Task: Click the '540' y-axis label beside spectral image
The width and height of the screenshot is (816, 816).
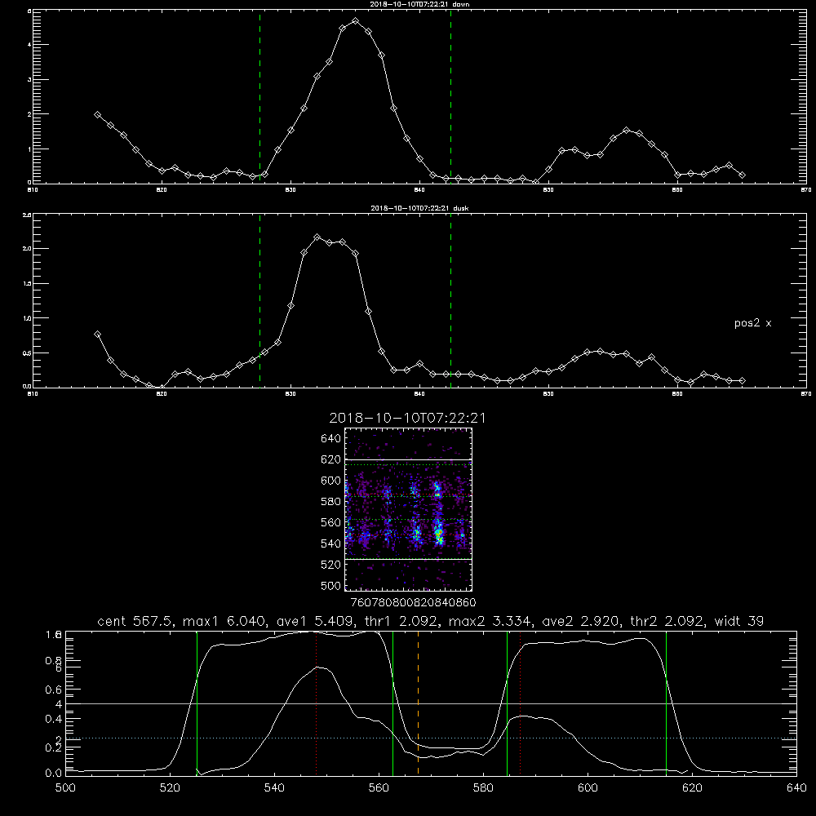Action: click(330, 543)
